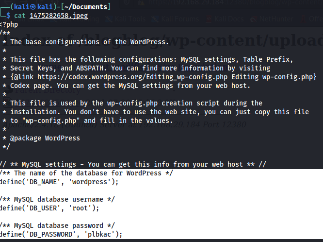This screenshot has height=242, width=323.
Task: Click the kali㉿kali user host label
Action: [32, 6]
